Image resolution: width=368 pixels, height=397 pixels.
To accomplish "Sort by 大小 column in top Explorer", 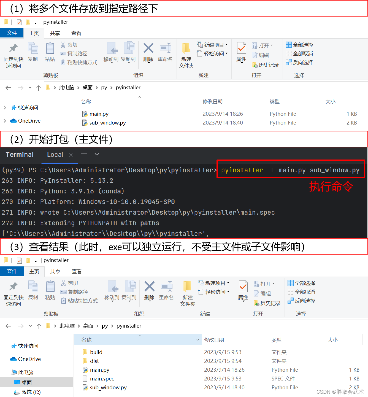I will click(x=331, y=101).
